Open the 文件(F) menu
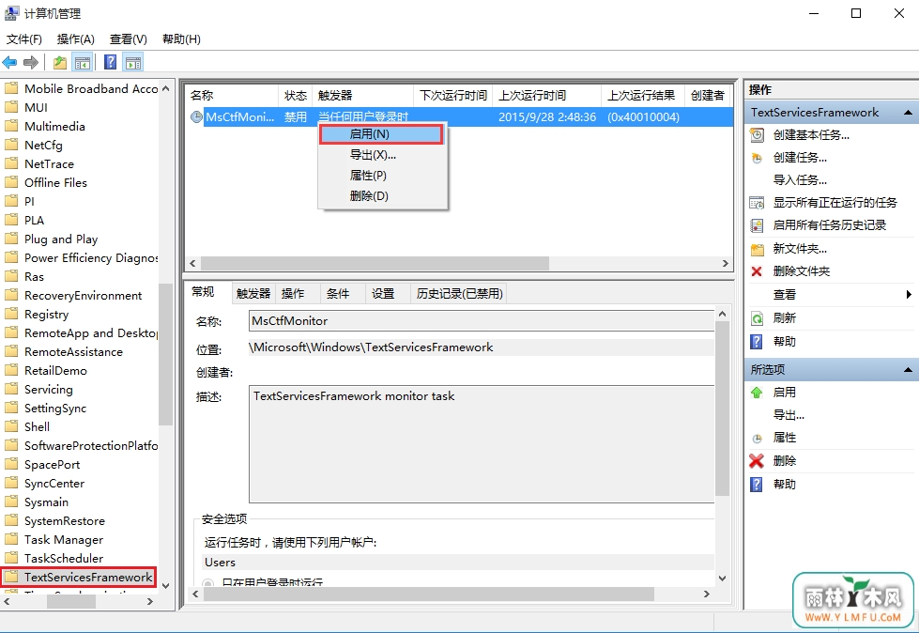Image resolution: width=919 pixels, height=633 pixels. pyautogui.click(x=24, y=39)
